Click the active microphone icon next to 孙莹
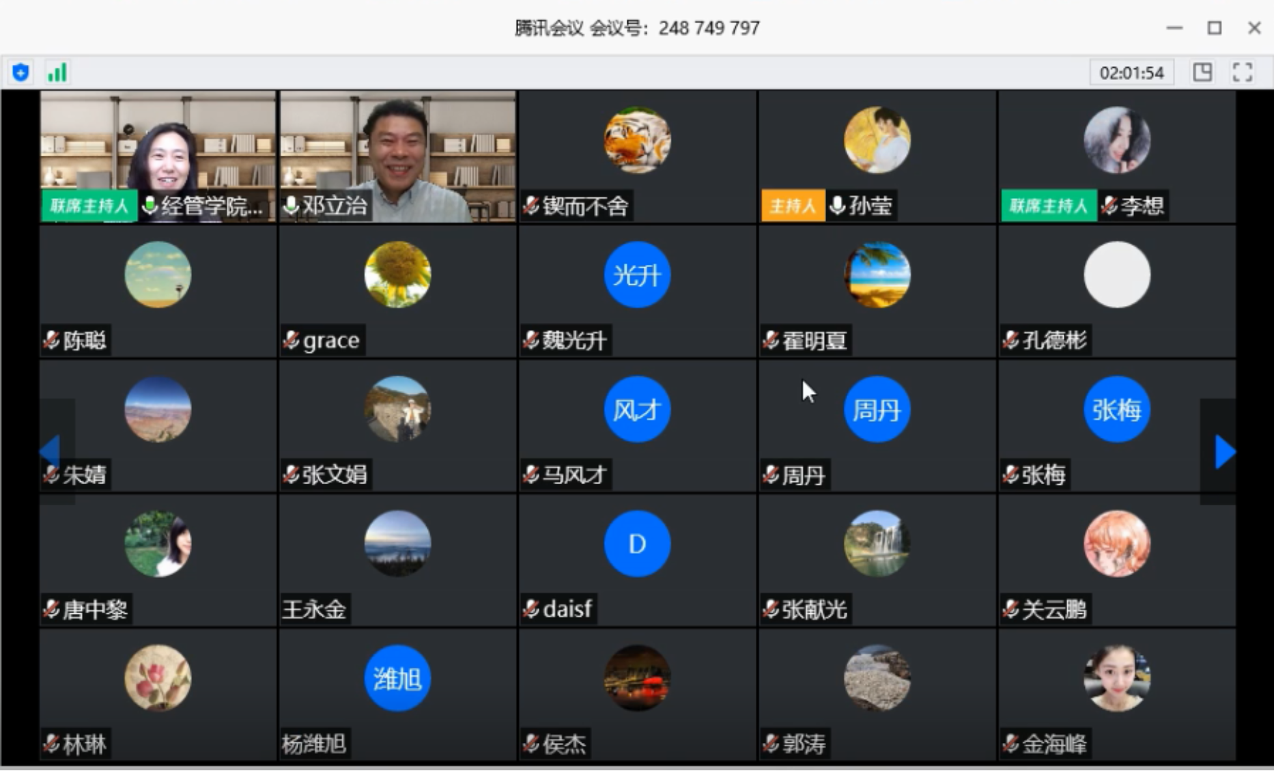 (836, 206)
